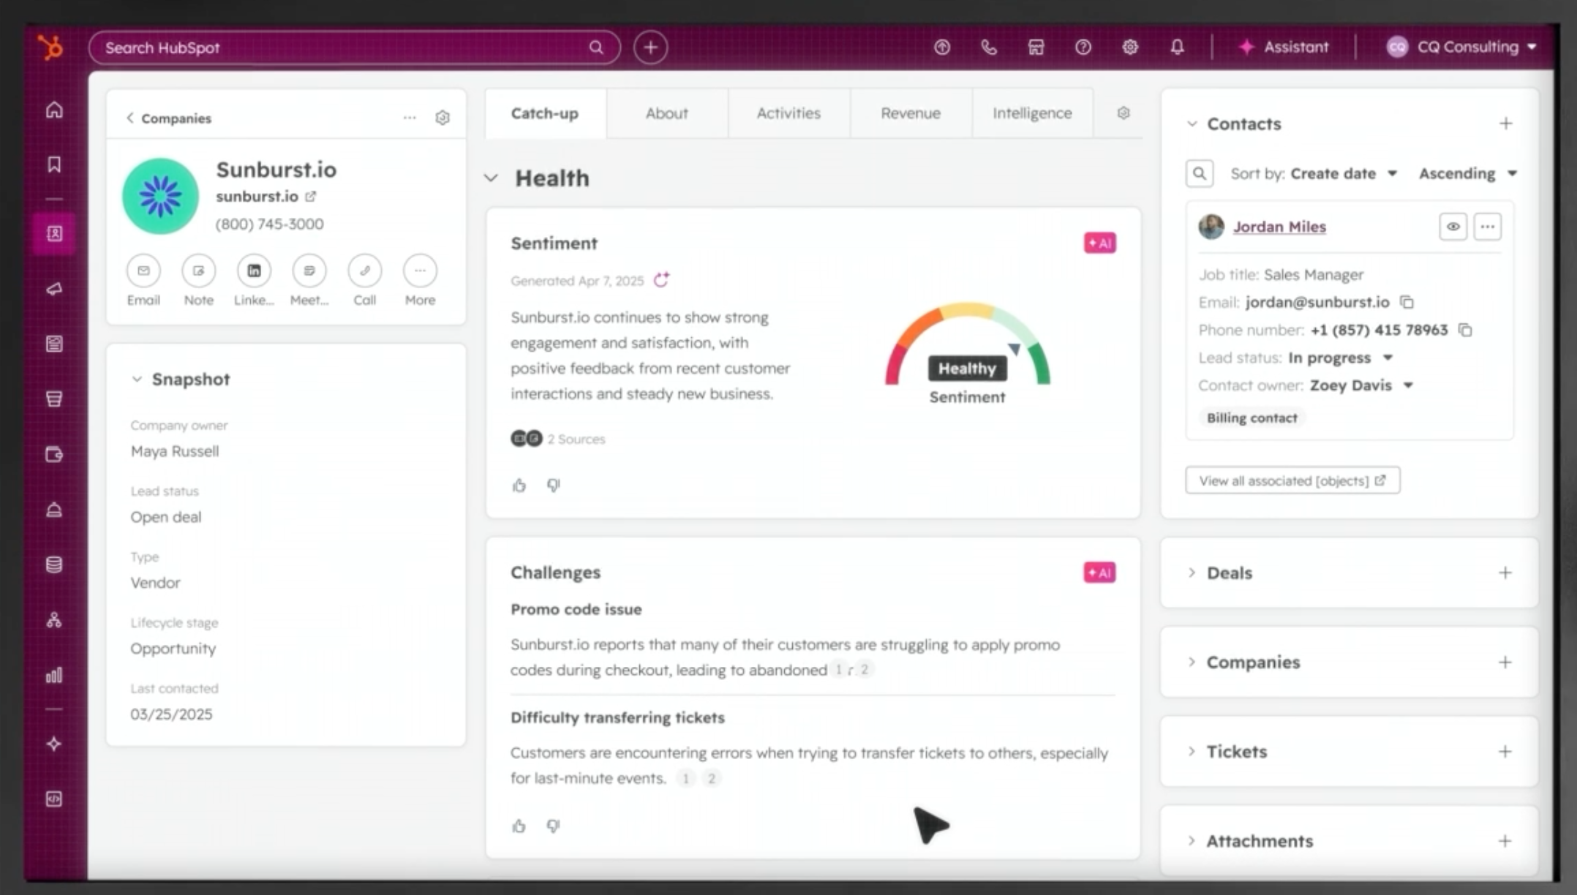Expand the Attachments card
This screenshot has width=1577, height=895.
pos(1192,840)
